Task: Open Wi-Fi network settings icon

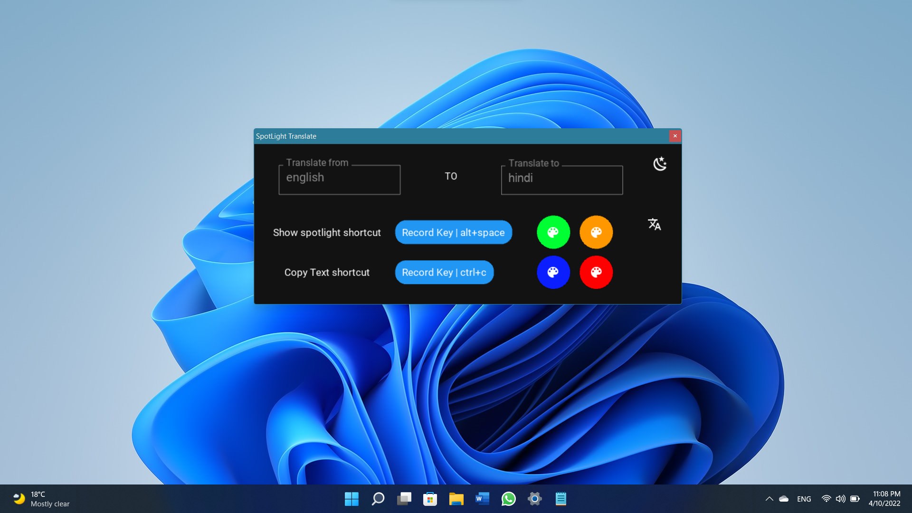Action: click(826, 499)
